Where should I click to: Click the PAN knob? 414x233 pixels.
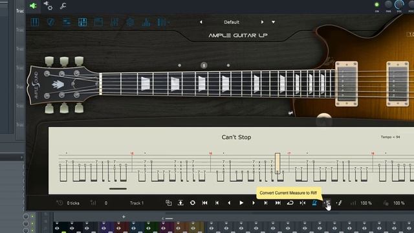point(388,4)
